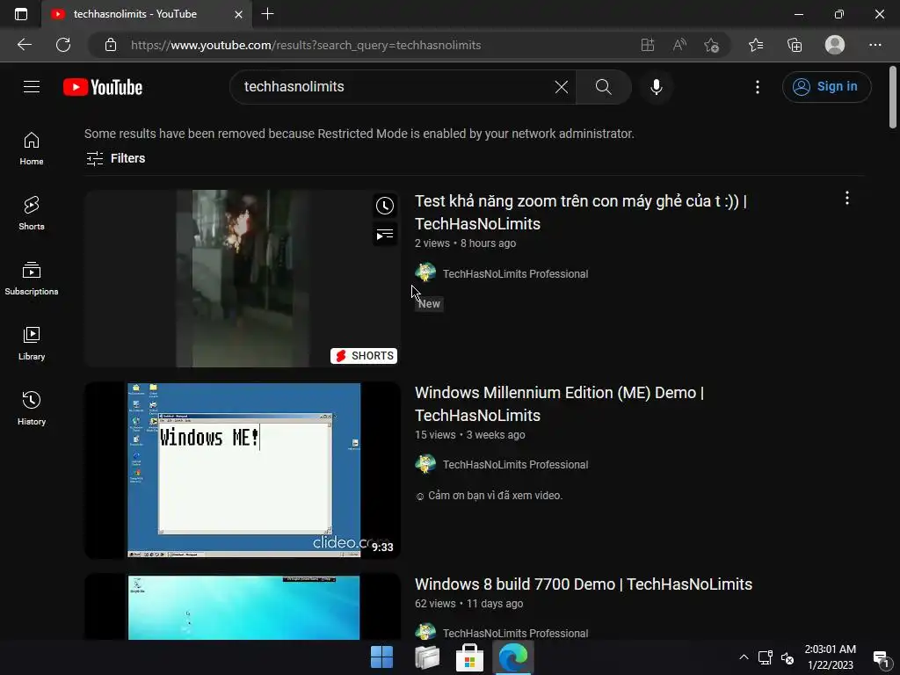Open channel name under Windows 8 build video
The image size is (900, 675).
(515, 633)
